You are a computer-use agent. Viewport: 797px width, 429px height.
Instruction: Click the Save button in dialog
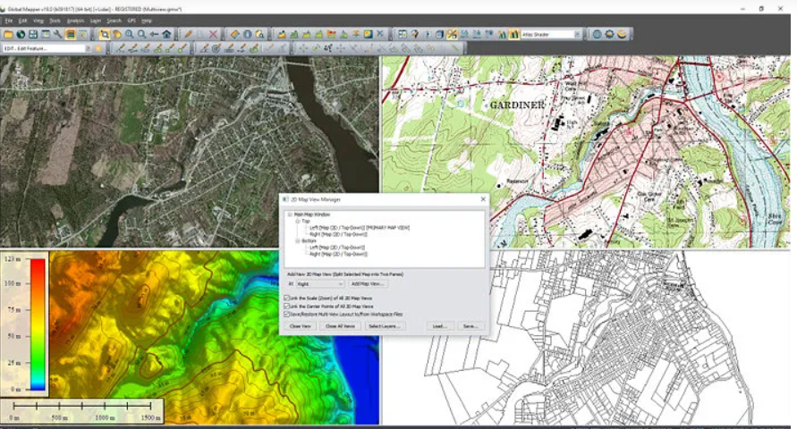point(471,326)
